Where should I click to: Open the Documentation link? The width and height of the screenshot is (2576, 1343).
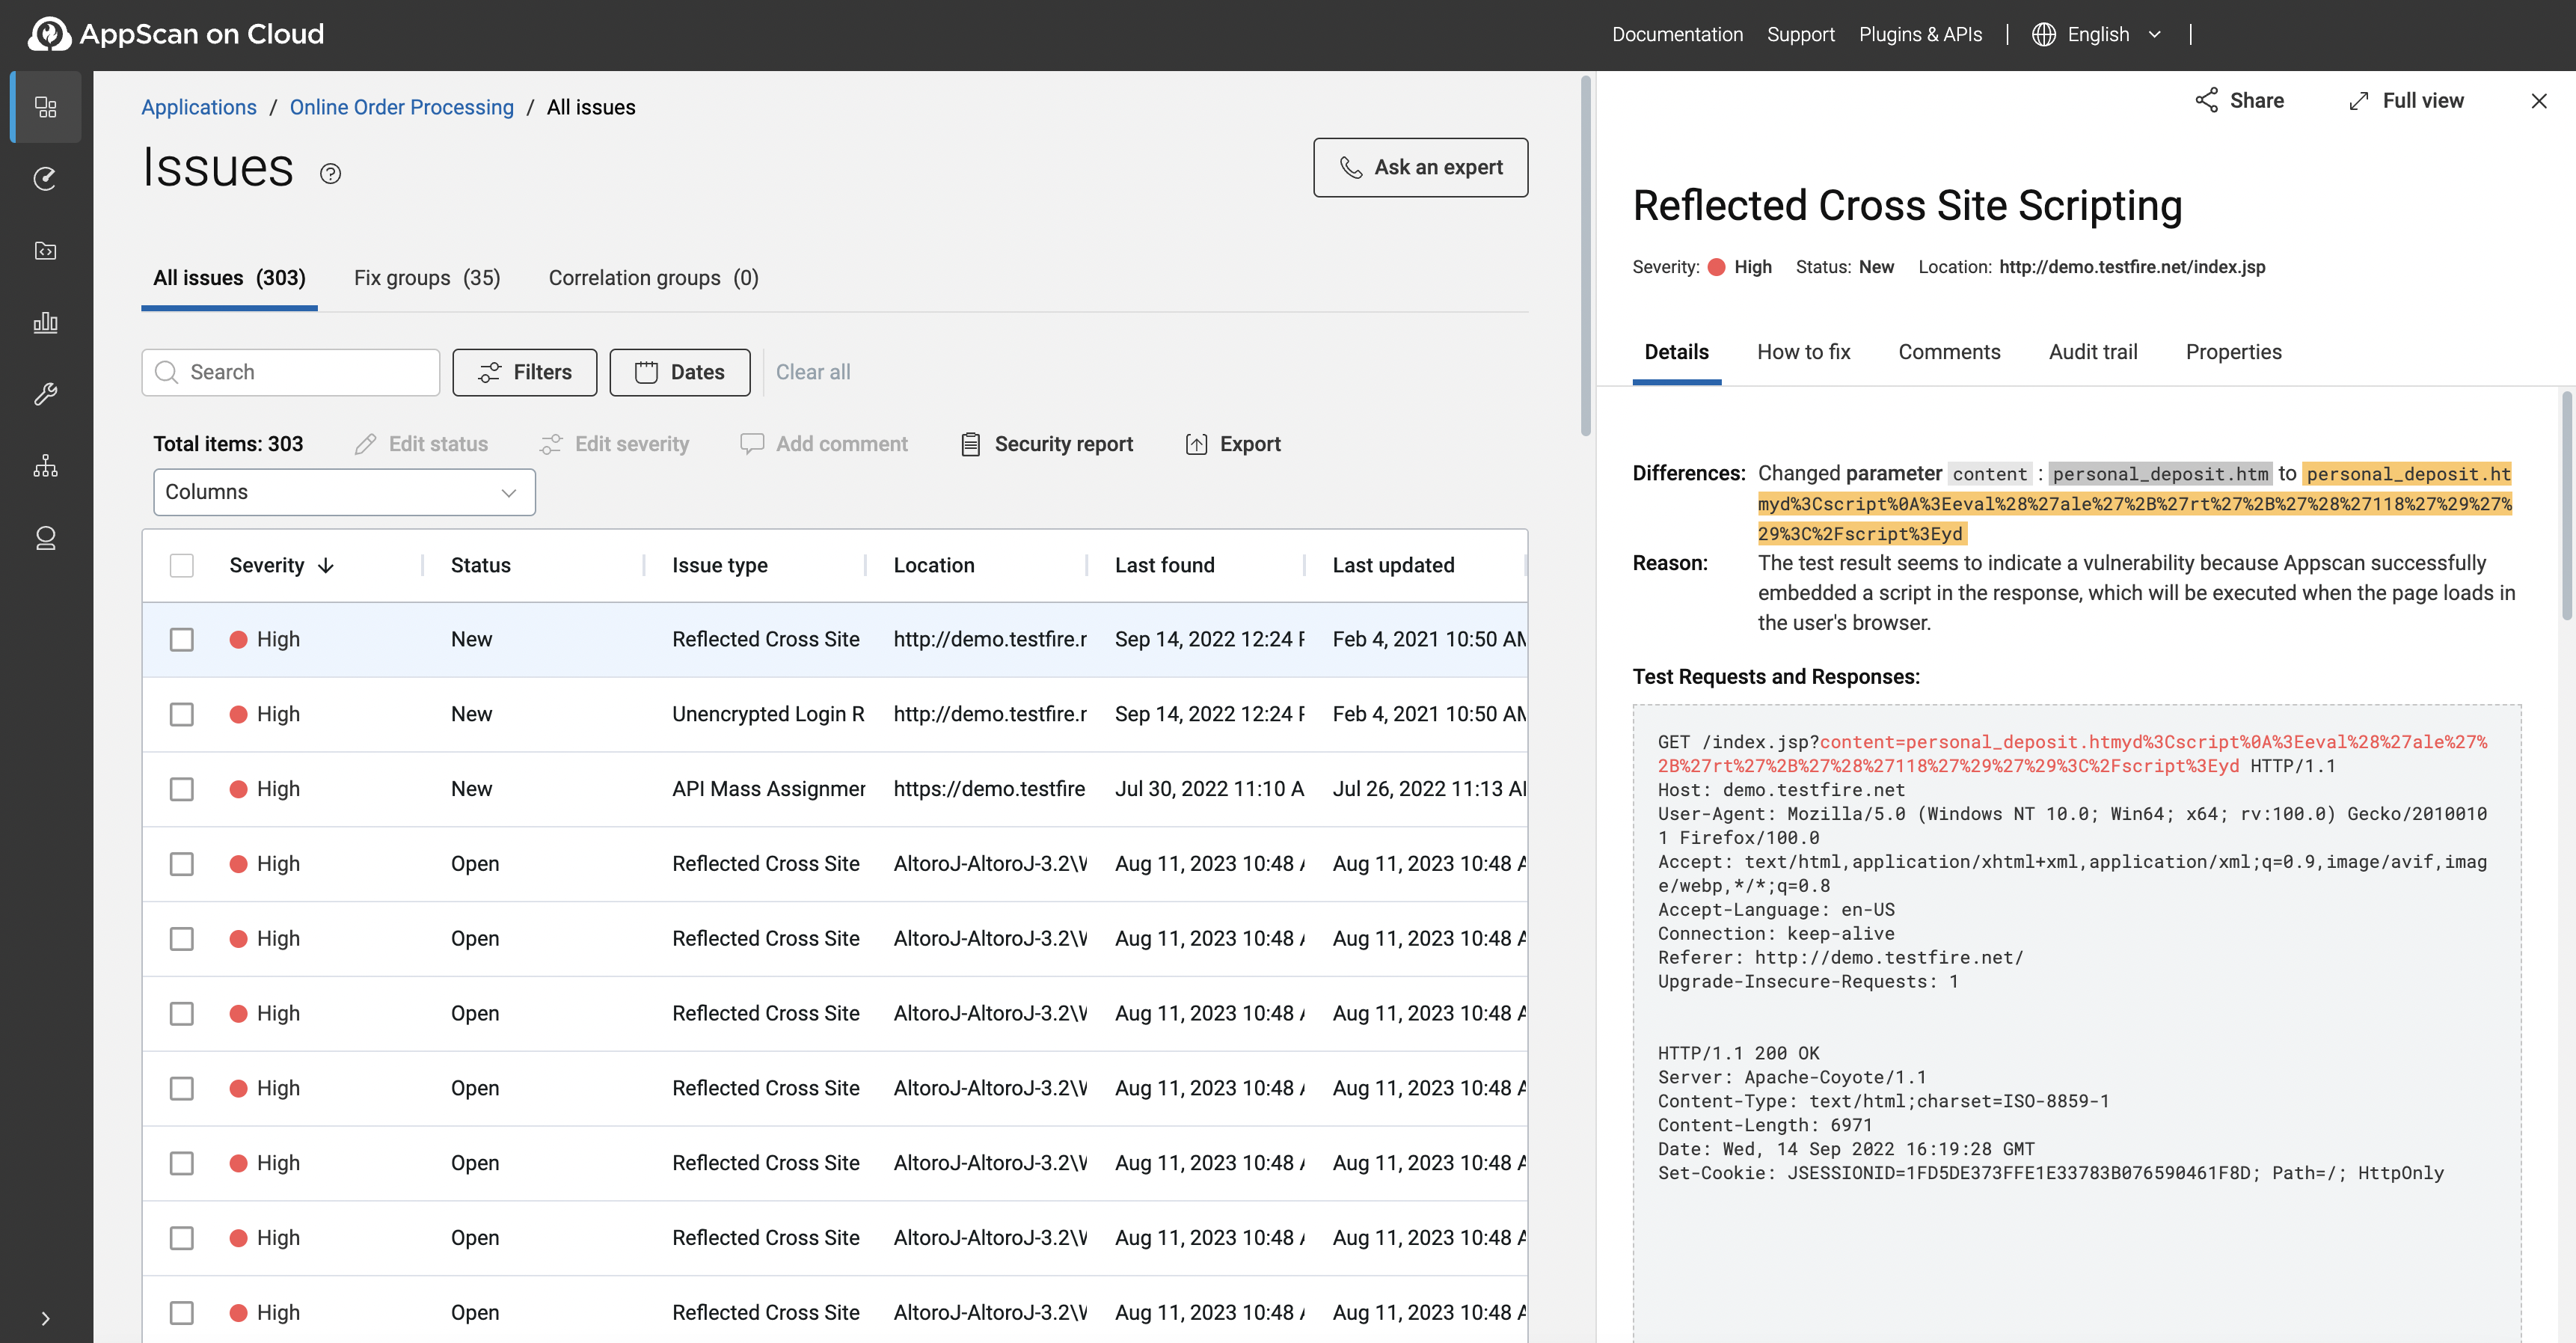point(1677,35)
